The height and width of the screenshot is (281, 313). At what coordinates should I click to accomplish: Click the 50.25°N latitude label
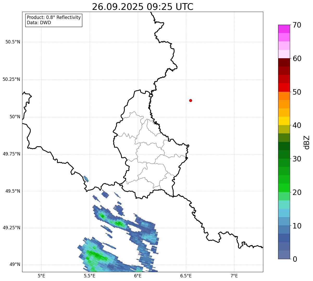pyautogui.click(x=11, y=79)
